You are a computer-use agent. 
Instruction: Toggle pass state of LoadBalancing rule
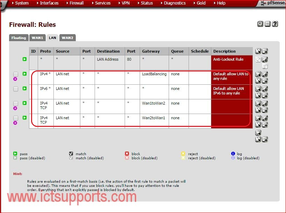pyautogui.click(x=25, y=74)
